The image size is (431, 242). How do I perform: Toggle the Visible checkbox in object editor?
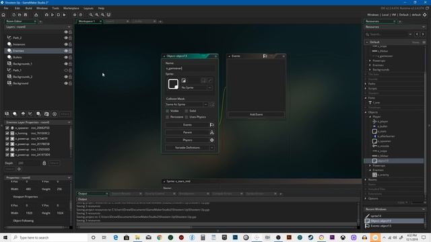(168, 111)
